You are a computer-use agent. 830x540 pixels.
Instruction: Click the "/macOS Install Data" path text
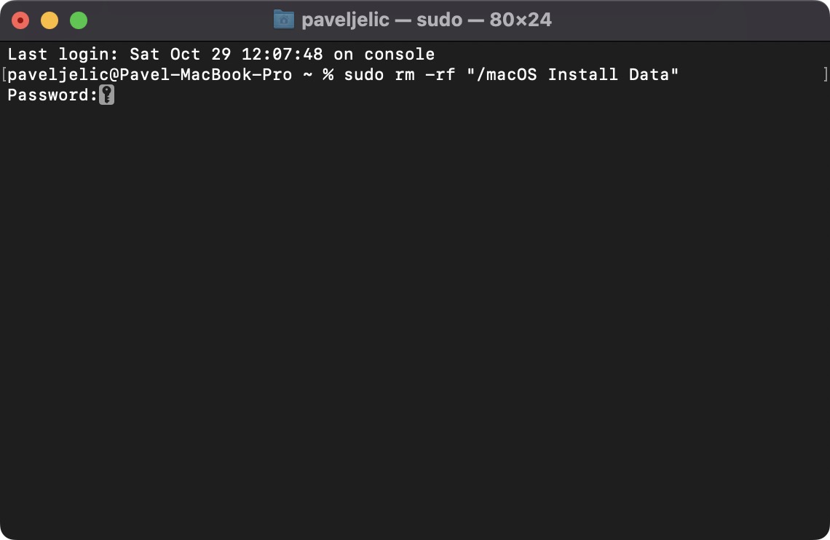[573, 75]
